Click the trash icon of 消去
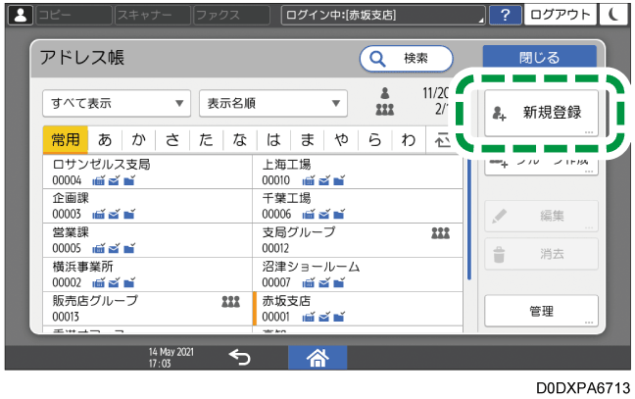 (x=499, y=254)
